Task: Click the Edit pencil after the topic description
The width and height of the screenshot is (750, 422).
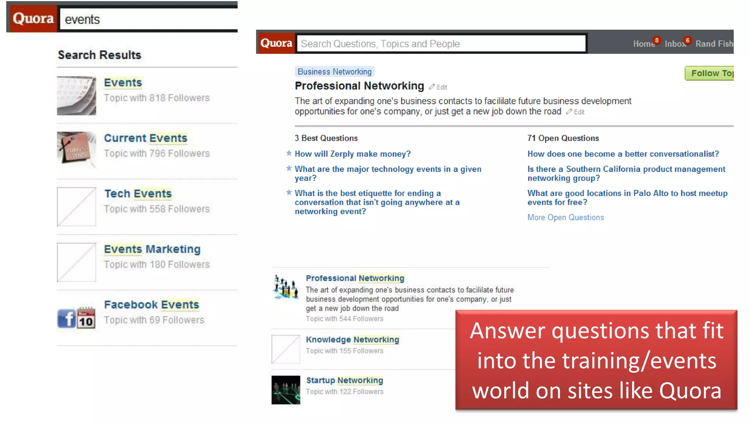Action: (575, 112)
